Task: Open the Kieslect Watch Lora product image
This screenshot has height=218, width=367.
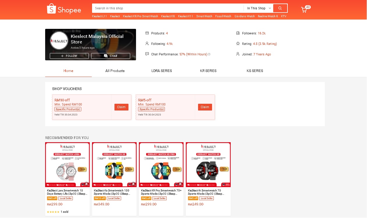Action: [x=67, y=165]
